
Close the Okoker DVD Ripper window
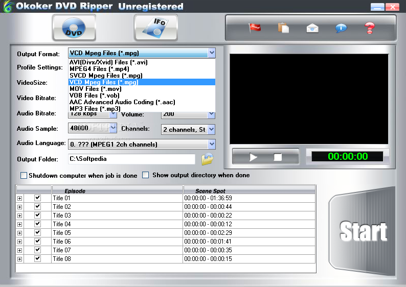coord(392,7)
